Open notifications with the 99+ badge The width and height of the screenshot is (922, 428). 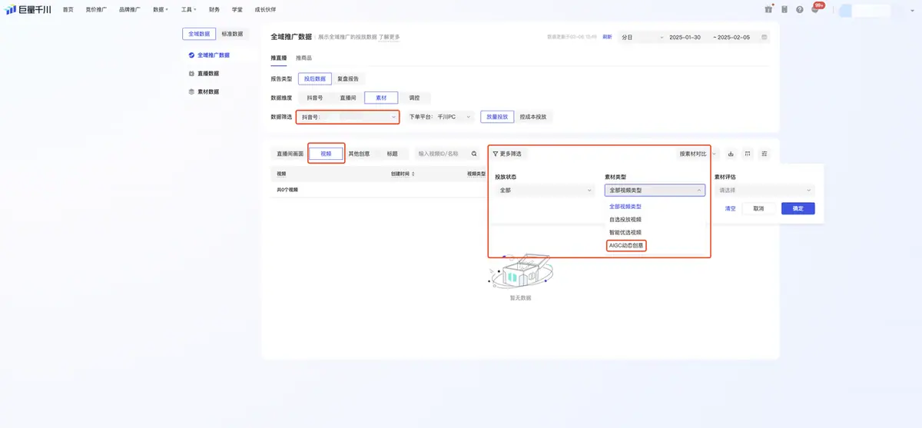tap(815, 9)
